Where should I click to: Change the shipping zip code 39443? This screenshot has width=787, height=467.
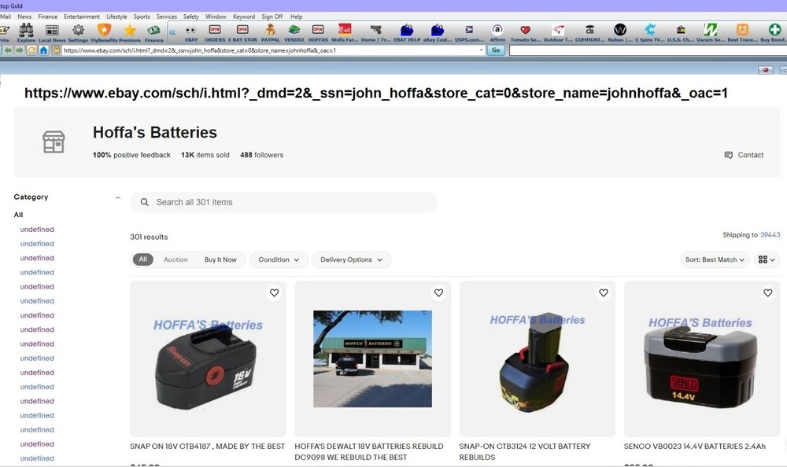coord(770,235)
